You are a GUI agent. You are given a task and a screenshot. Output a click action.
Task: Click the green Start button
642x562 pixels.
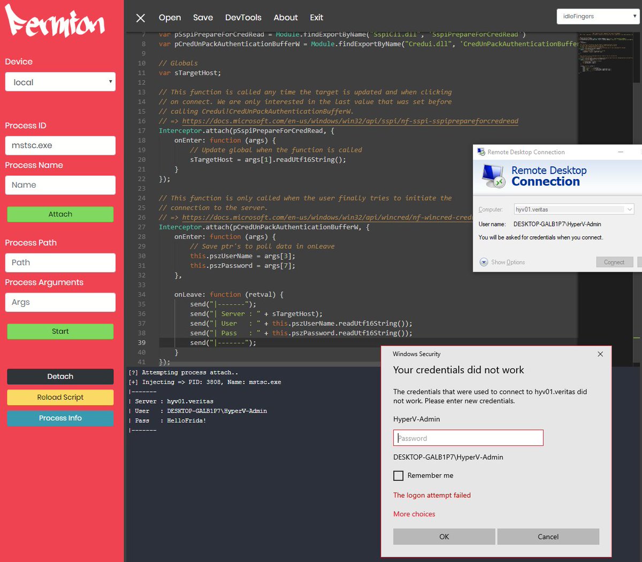[60, 331]
